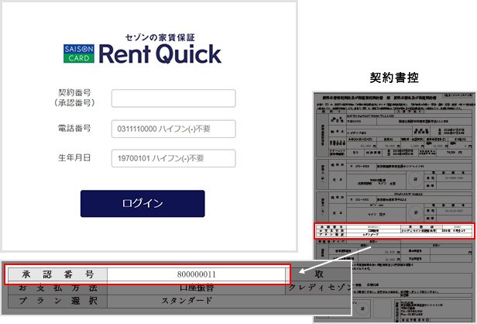Screen dimensions: 477x324
Task: Click the 契約番号 (承認番号) label
Action: (74, 98)
